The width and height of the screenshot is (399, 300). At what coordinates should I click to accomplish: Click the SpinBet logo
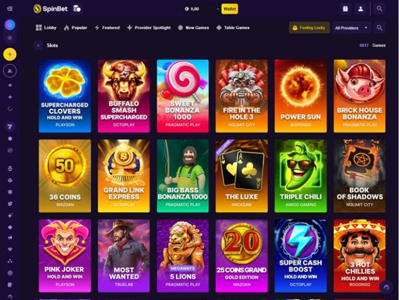point(50,8)
